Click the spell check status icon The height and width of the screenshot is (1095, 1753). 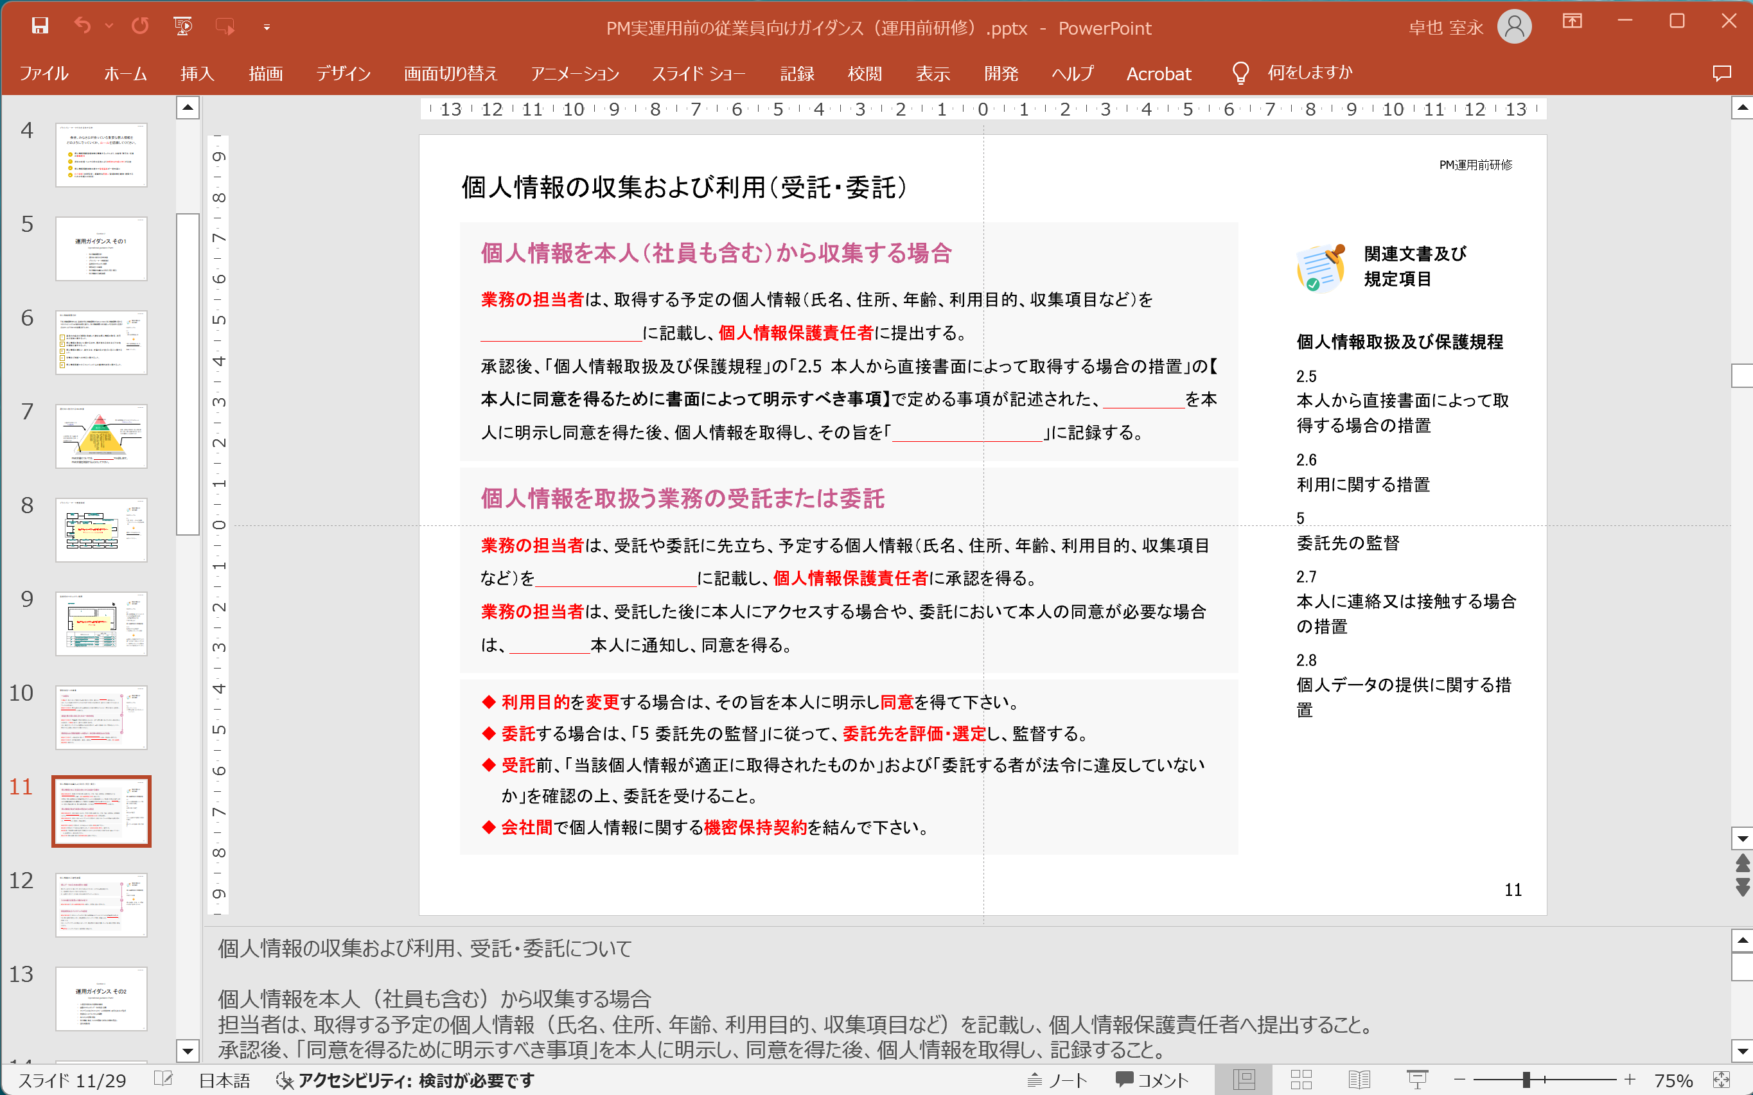(164, 1080)
